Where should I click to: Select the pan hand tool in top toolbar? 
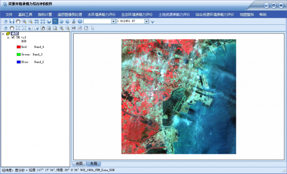[x=18, y=22]
